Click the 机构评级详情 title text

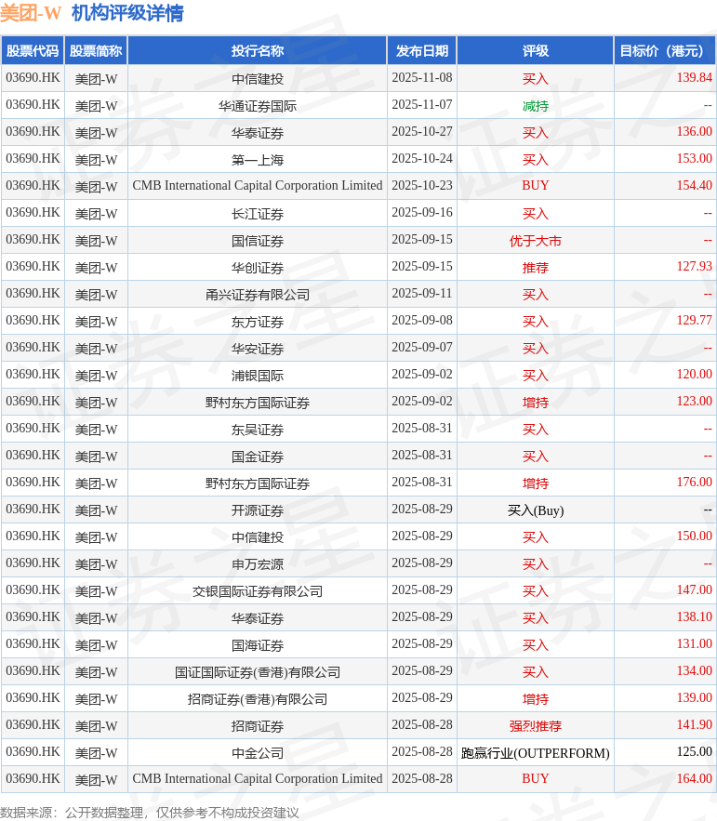[x=127, y=13]
